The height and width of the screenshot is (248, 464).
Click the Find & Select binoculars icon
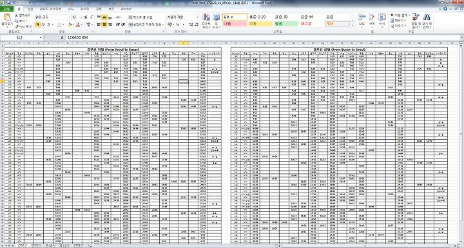pyautogui.click(x=427, y=17)
